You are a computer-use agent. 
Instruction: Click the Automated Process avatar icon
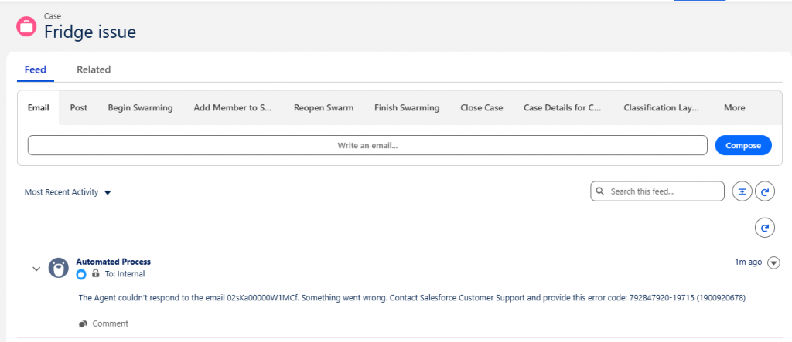[x=58, y=268]
